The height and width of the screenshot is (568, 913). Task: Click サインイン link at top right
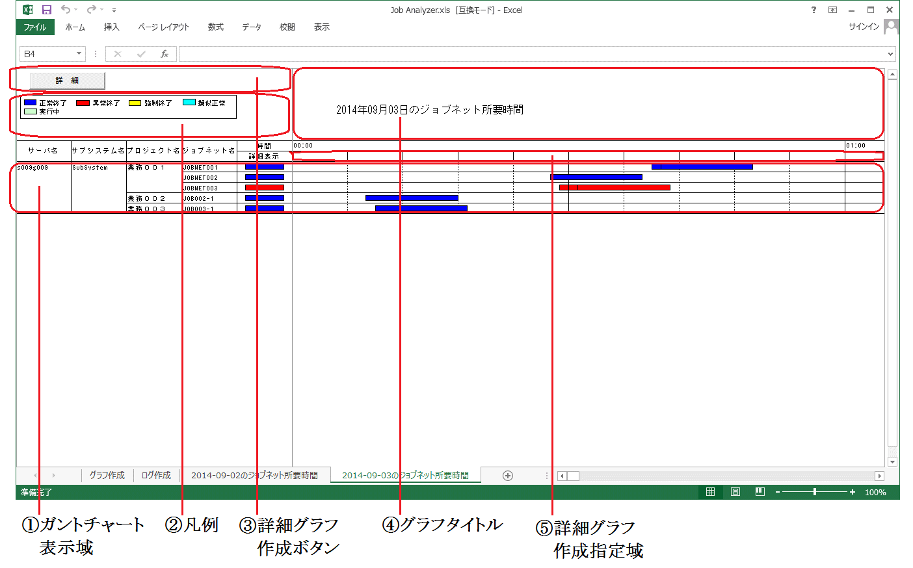[864, 27]
